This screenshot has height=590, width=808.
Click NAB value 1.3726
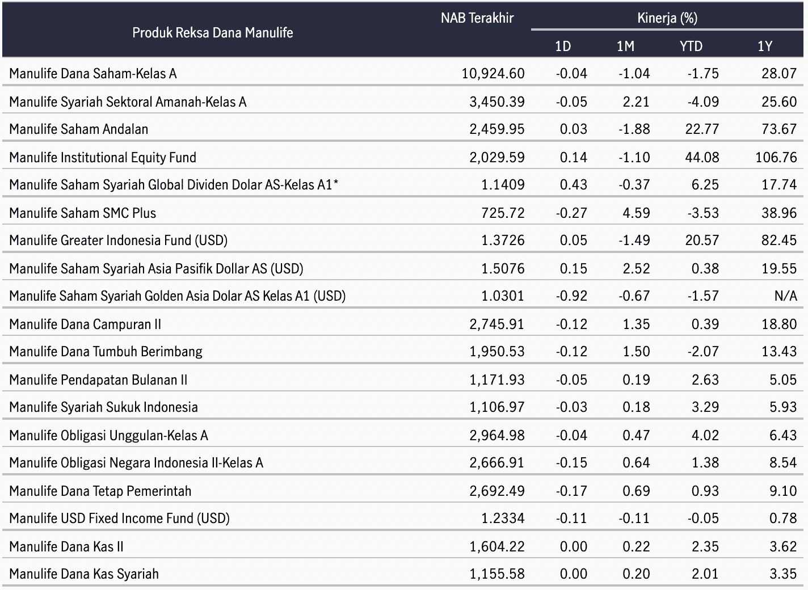point(503,240)
